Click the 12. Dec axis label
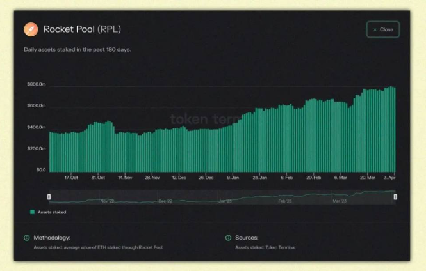 pos(179,178)
